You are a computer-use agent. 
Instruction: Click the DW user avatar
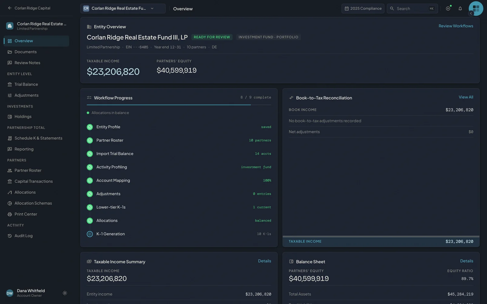10,293
